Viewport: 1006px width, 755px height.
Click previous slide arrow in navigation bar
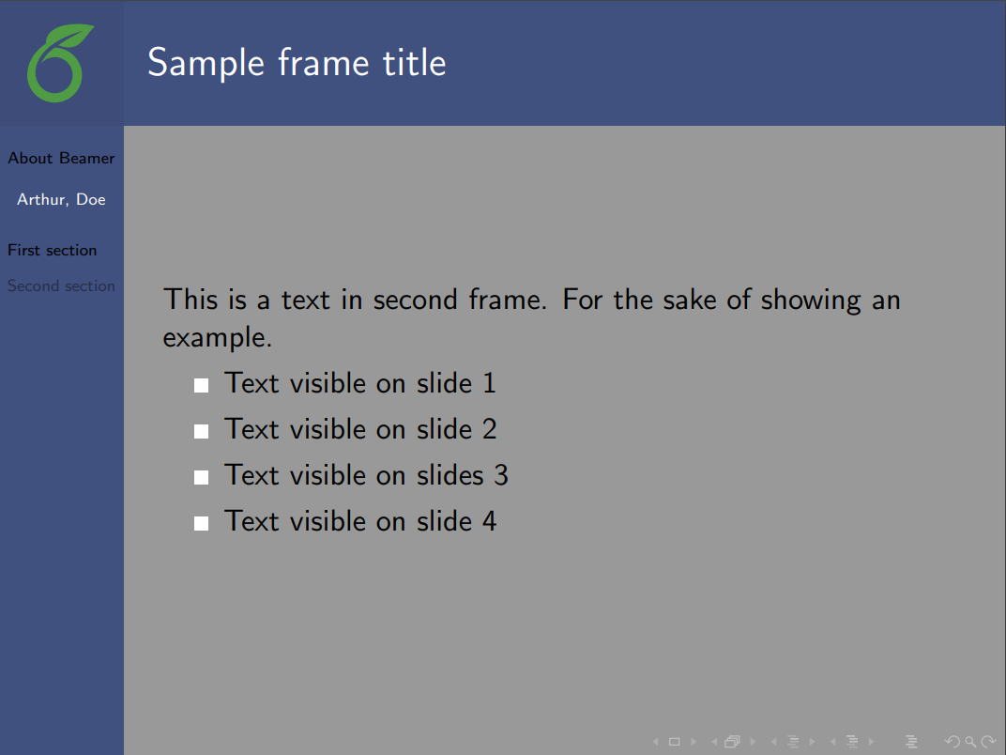(655, 742)
